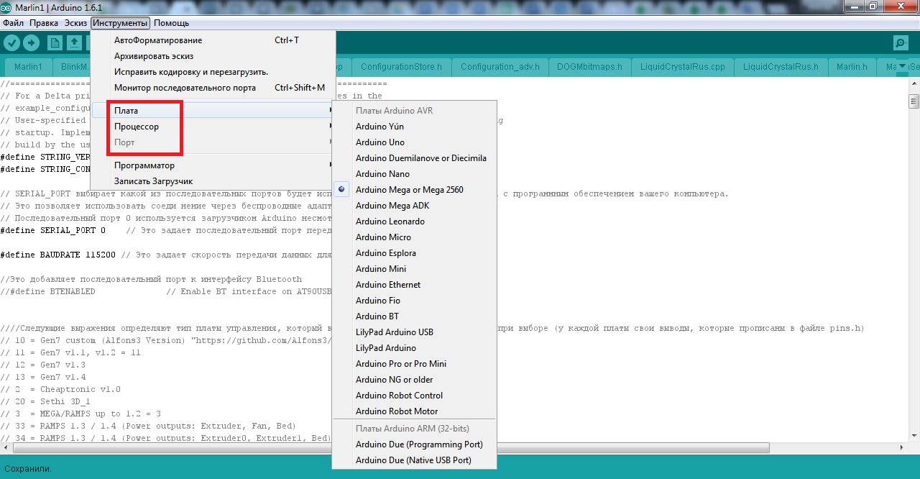Select Arduino Pro or Pro Mini board
Image resolution: width=920 pixels, height=479 pixels.
pyautogui.click(x=415, y=364)
